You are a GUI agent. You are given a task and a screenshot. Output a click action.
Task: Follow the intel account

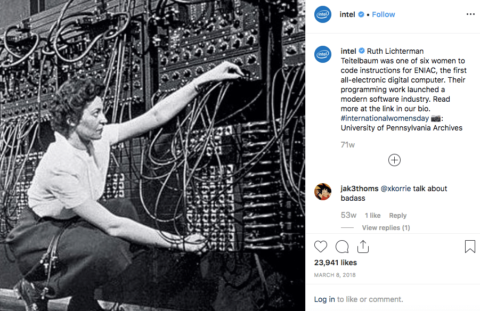(383, 14)
